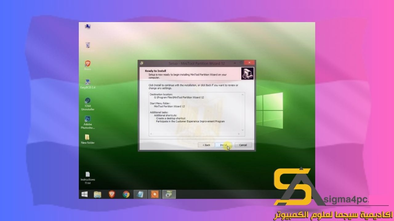Click 'Create a desktop shortcut' line
Screen dimensions: 394x221
(171, 118)
